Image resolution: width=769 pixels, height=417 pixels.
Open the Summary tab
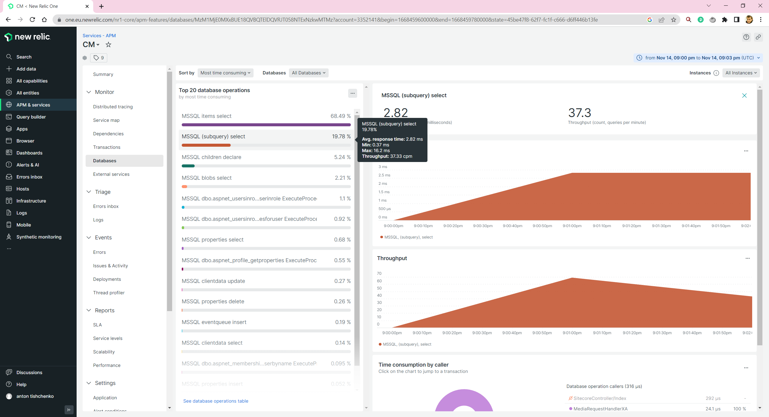(103, 74)
